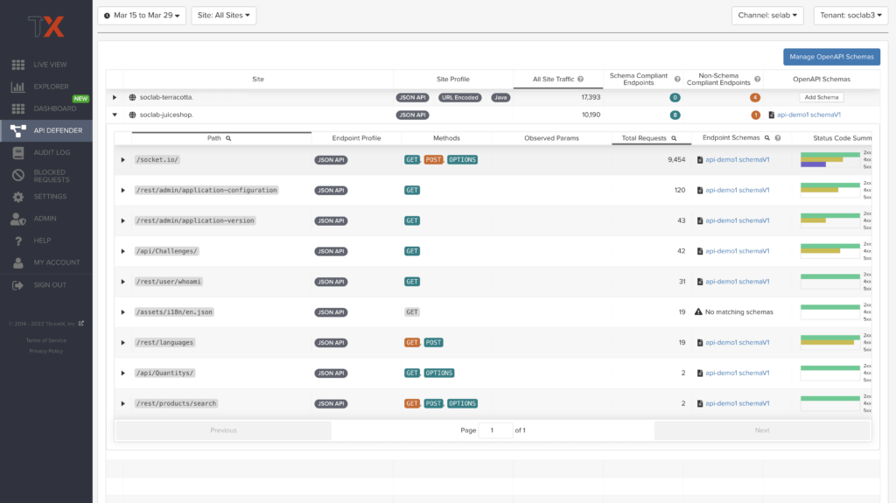This screenshot has width=896, height=503.
Task: Click schema compliant count badge for juiceshop
Action: pos(675,115)
